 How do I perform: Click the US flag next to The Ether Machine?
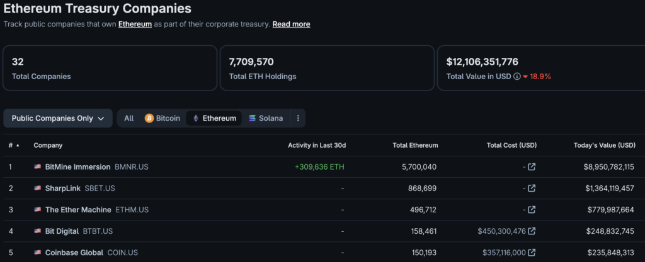[x=37, y=209]
